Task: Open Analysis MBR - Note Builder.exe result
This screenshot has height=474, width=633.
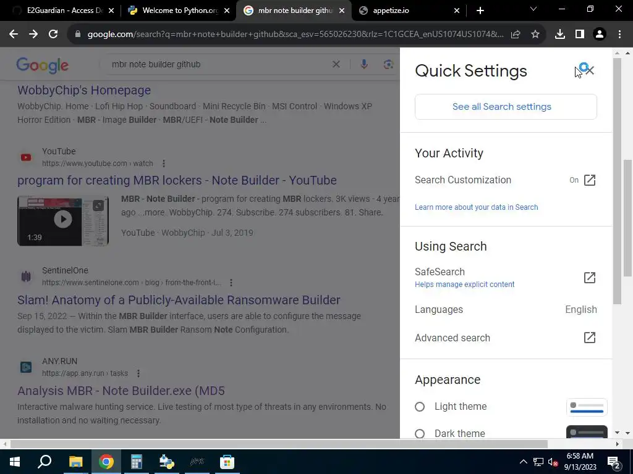Action: [121, 391]
